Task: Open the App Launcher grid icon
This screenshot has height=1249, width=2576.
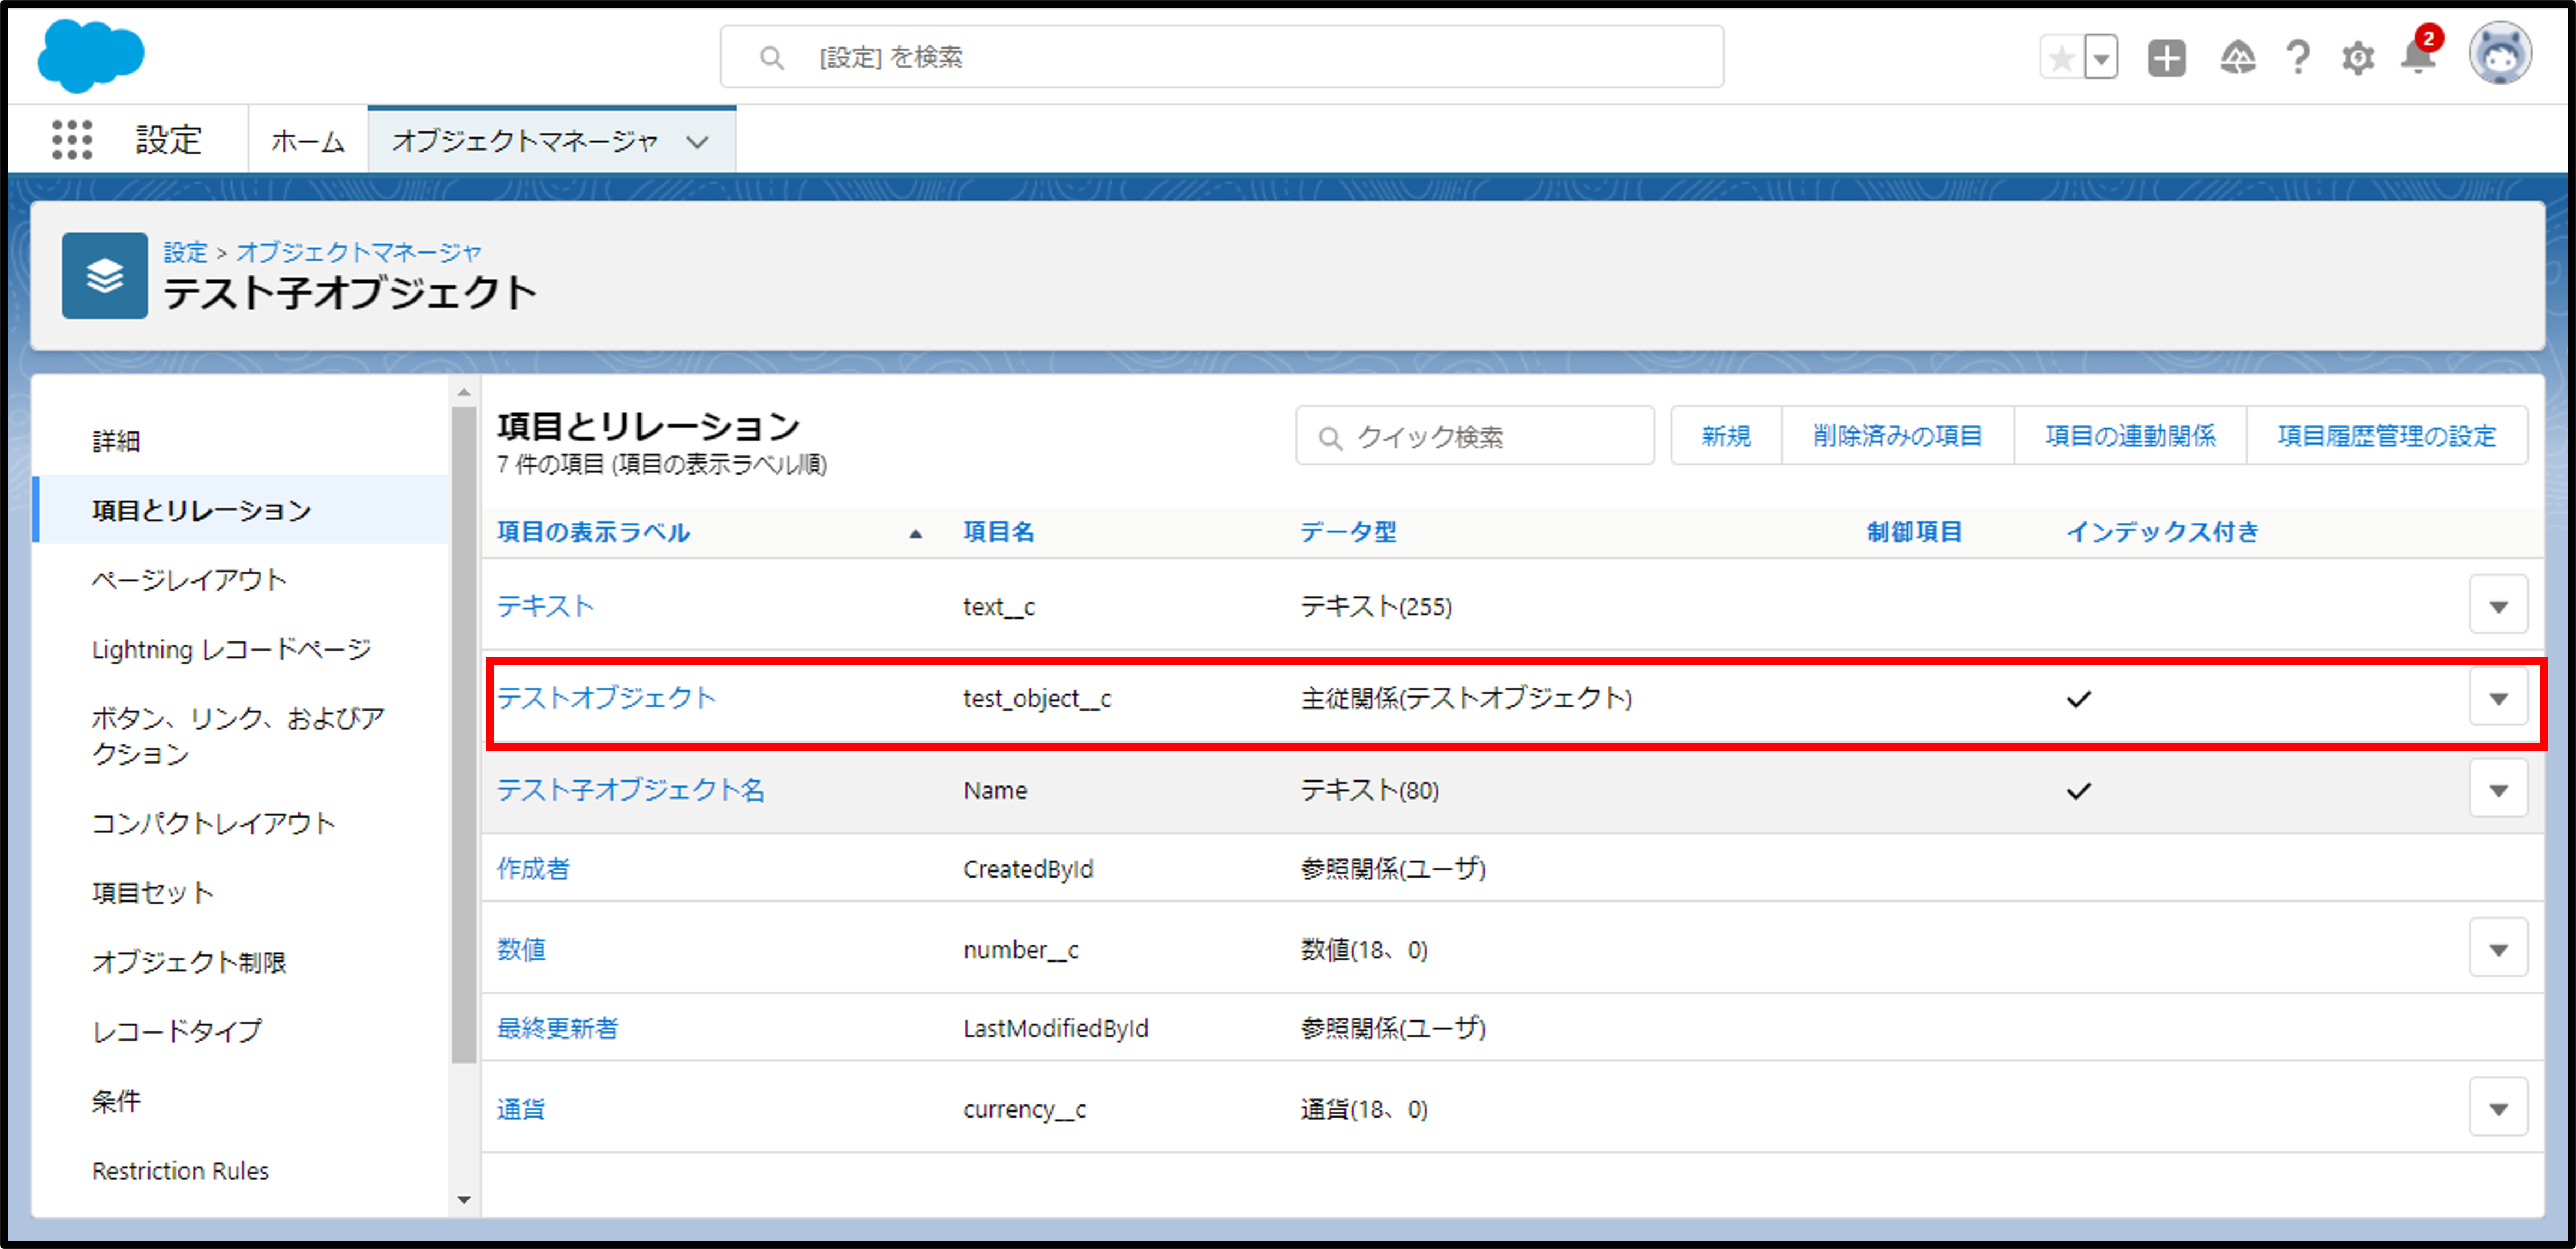Action: (x=72, y=140)
